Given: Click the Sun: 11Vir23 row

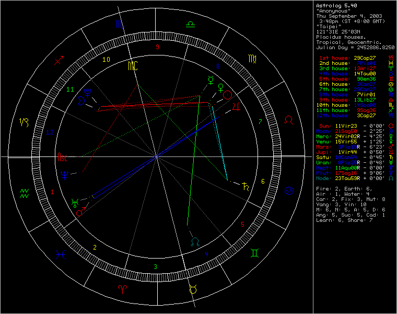Looking at the screenshot, I should point(356,126).
